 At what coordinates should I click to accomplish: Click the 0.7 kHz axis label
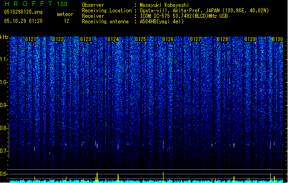tap(4, 151)
